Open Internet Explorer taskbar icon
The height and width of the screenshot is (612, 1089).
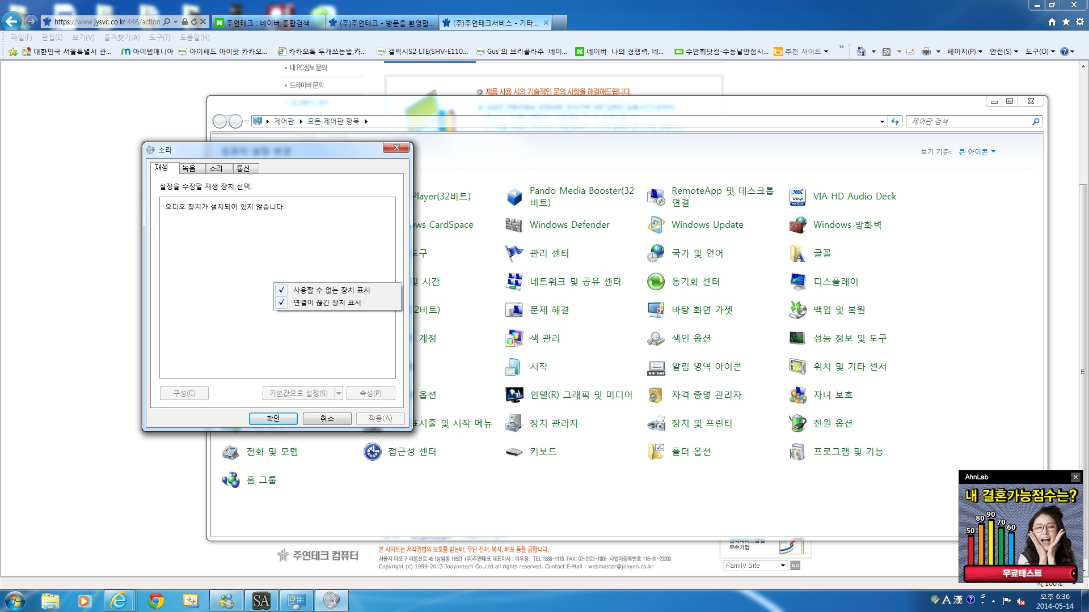(119, 601)
